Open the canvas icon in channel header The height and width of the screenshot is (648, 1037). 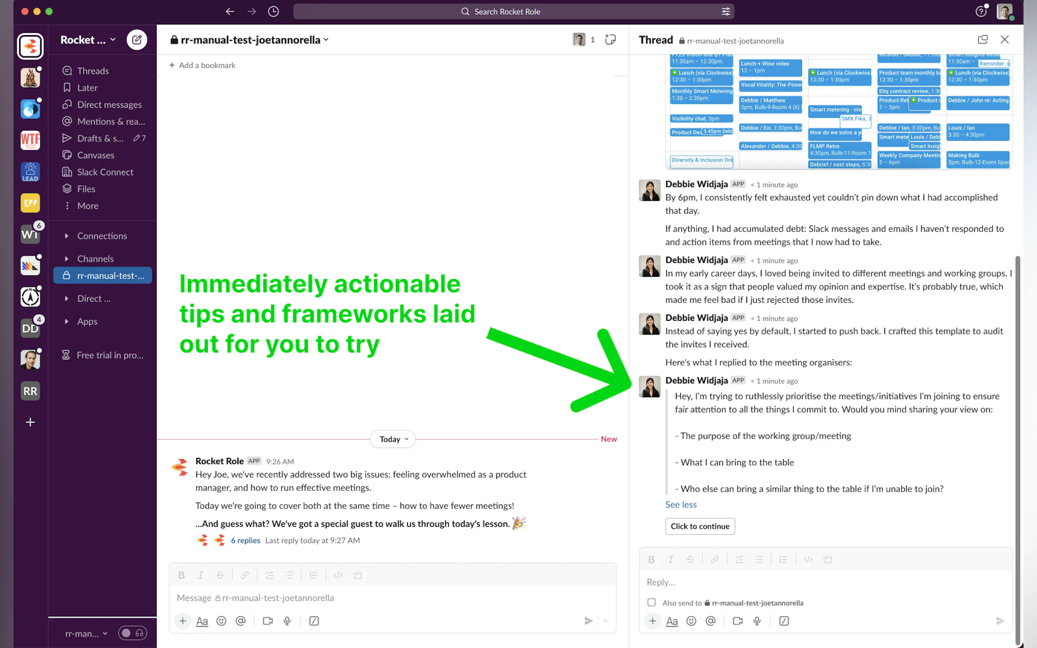[610, 40]
